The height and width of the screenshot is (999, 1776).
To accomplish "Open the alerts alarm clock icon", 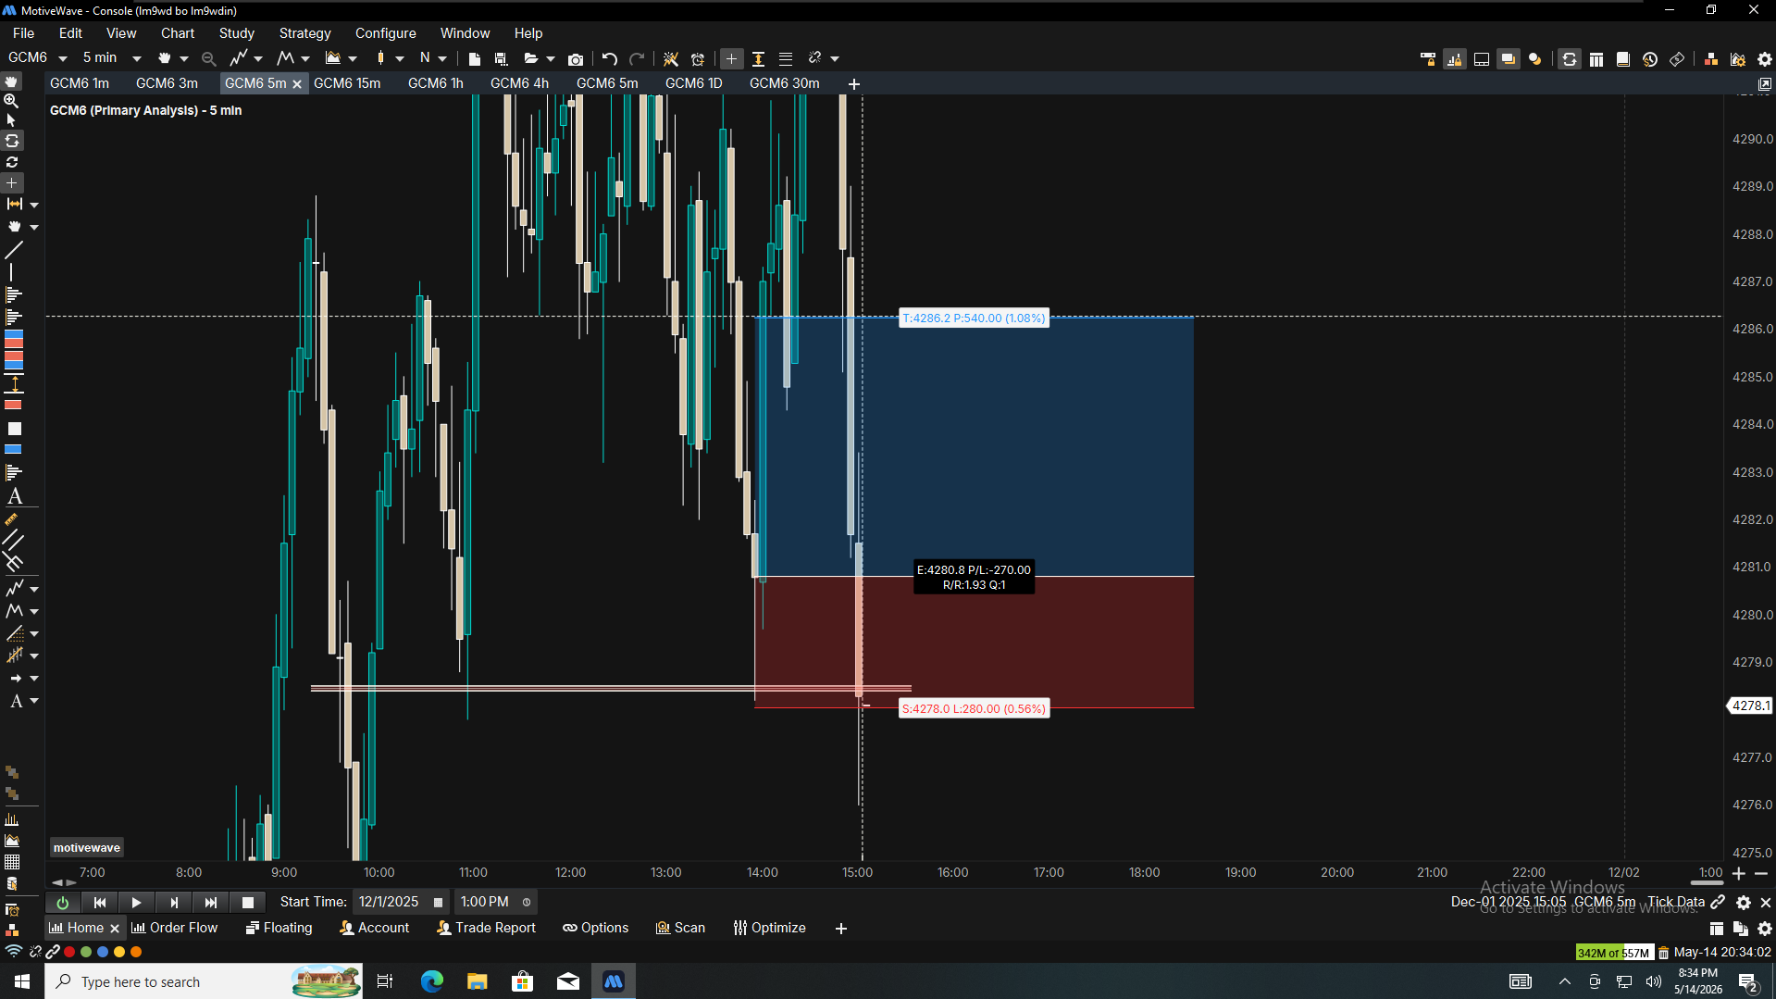I will pos(698,59).
